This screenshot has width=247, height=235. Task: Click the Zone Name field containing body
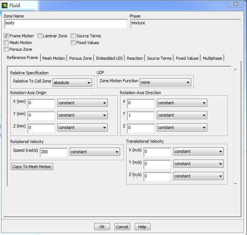(66, 24)
